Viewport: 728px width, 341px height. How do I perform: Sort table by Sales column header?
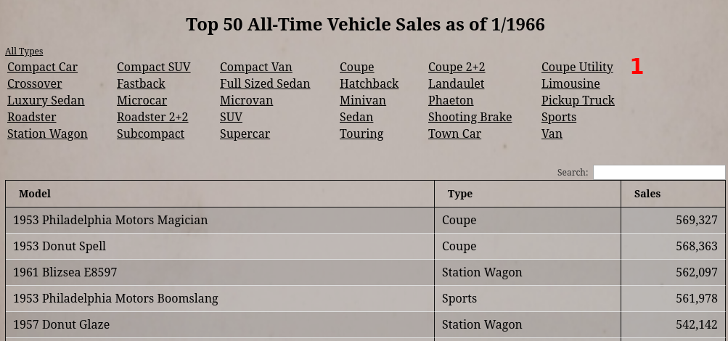click(x=647, y=194)
